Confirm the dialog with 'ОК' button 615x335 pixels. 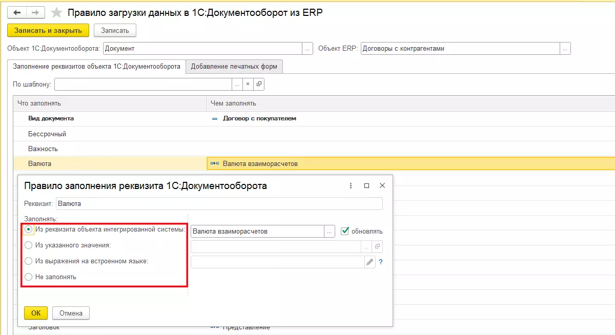coord(36,312)
